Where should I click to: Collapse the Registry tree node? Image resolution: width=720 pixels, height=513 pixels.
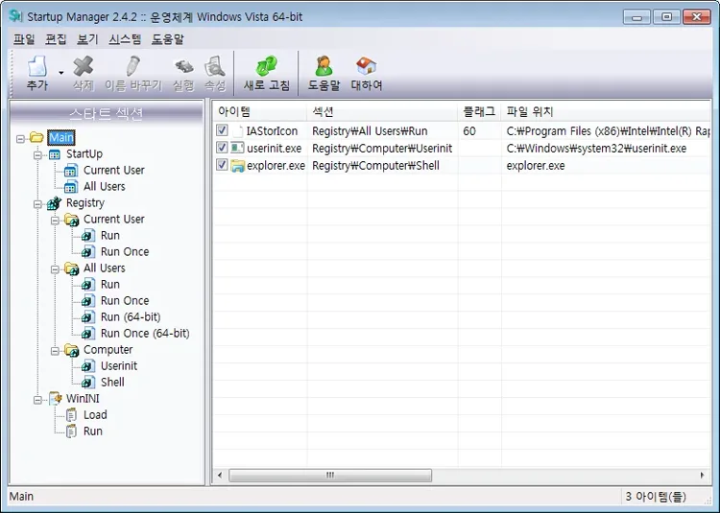37,204
